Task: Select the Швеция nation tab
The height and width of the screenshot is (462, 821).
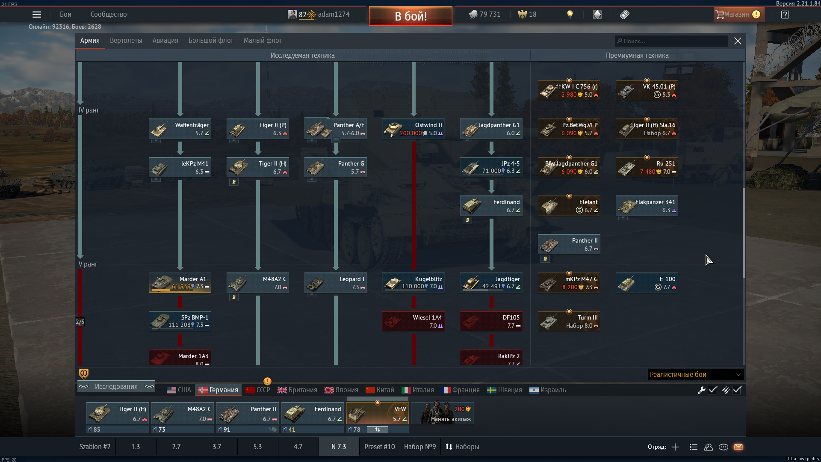Action: 505,390
